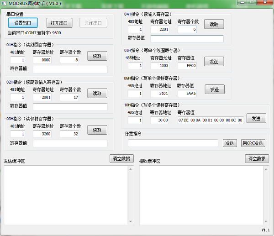Focus the 02H 485地址 field
Viewport: 274px width, 236px height.
18,97
